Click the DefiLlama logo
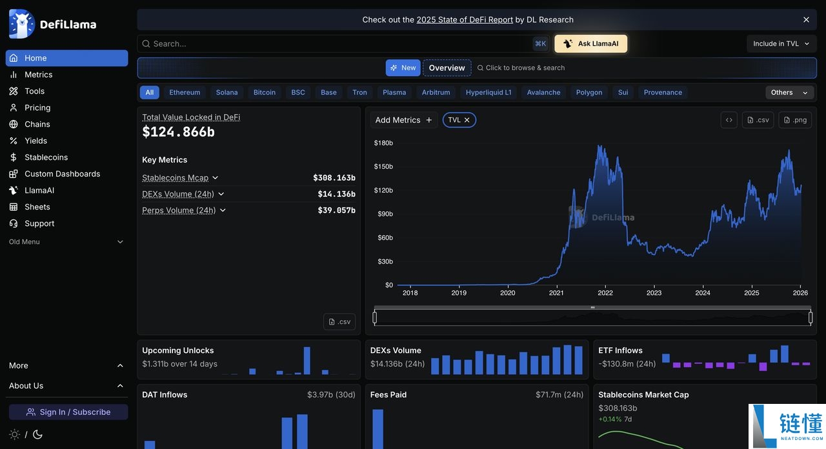Viewport: 826px width, 449px height. pos(53,24)
